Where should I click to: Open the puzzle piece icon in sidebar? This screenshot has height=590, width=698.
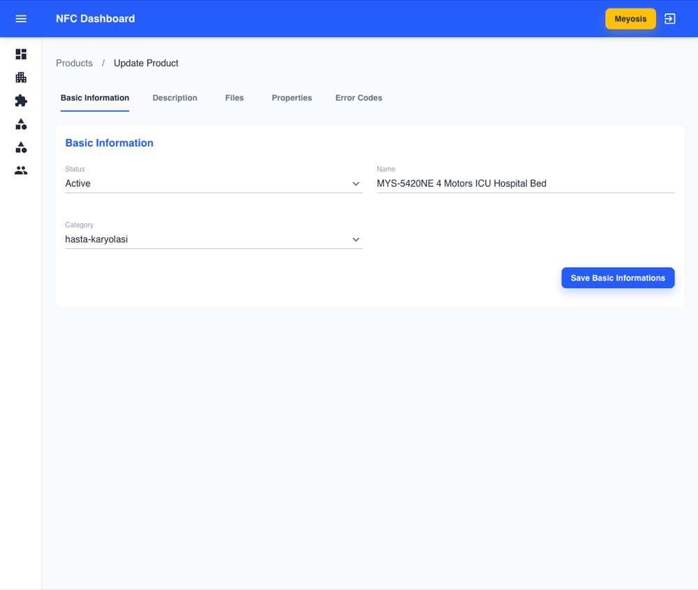[21, 101]
